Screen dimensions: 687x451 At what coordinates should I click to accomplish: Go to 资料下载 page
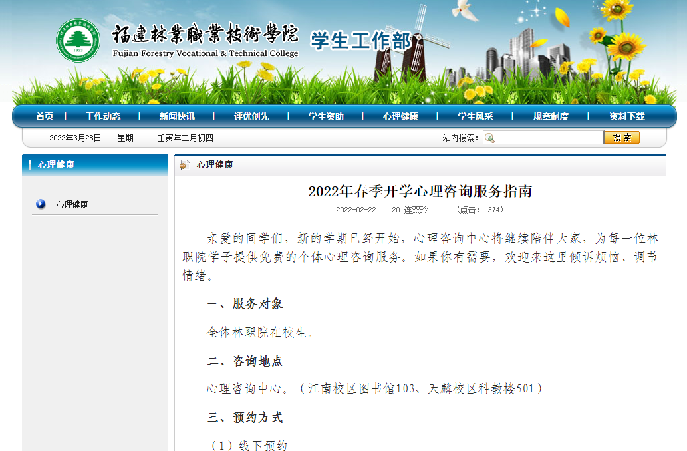pyautogui.click(x=626, y=116)
